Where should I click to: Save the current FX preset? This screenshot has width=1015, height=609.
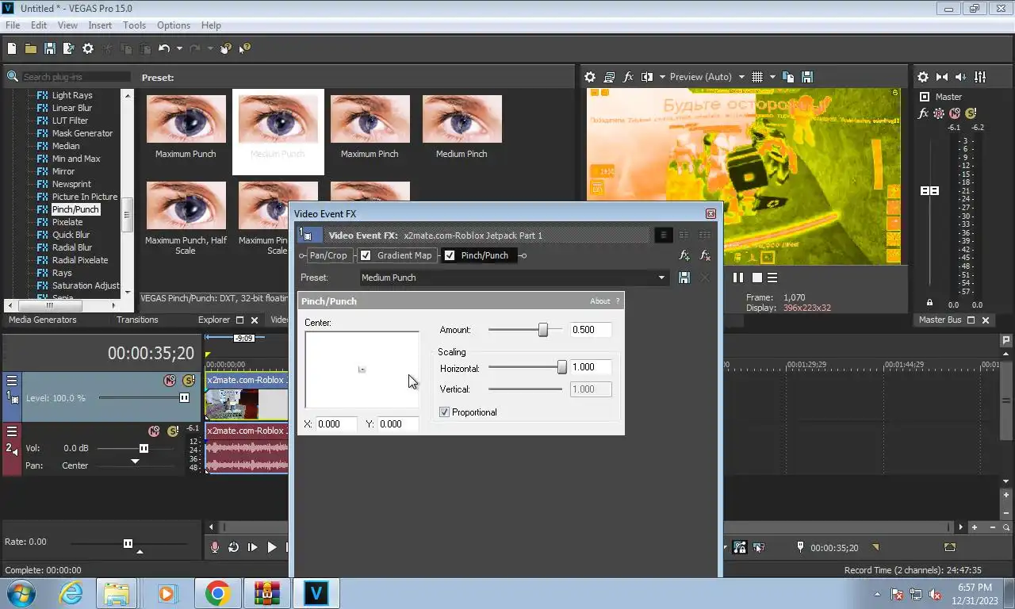[x=684, y=278]
